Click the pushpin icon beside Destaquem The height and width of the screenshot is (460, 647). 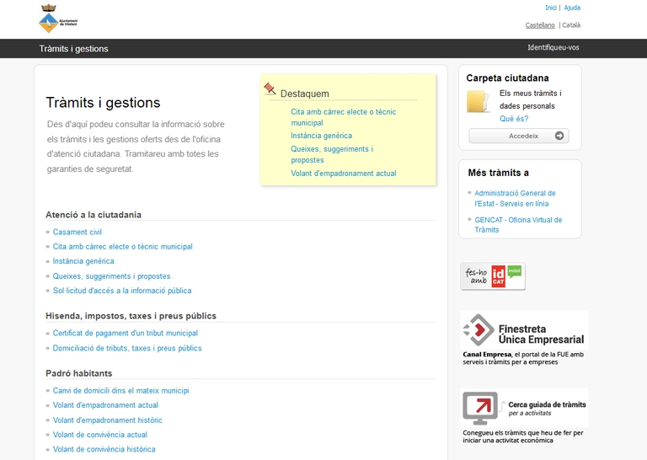click(270, 88)
